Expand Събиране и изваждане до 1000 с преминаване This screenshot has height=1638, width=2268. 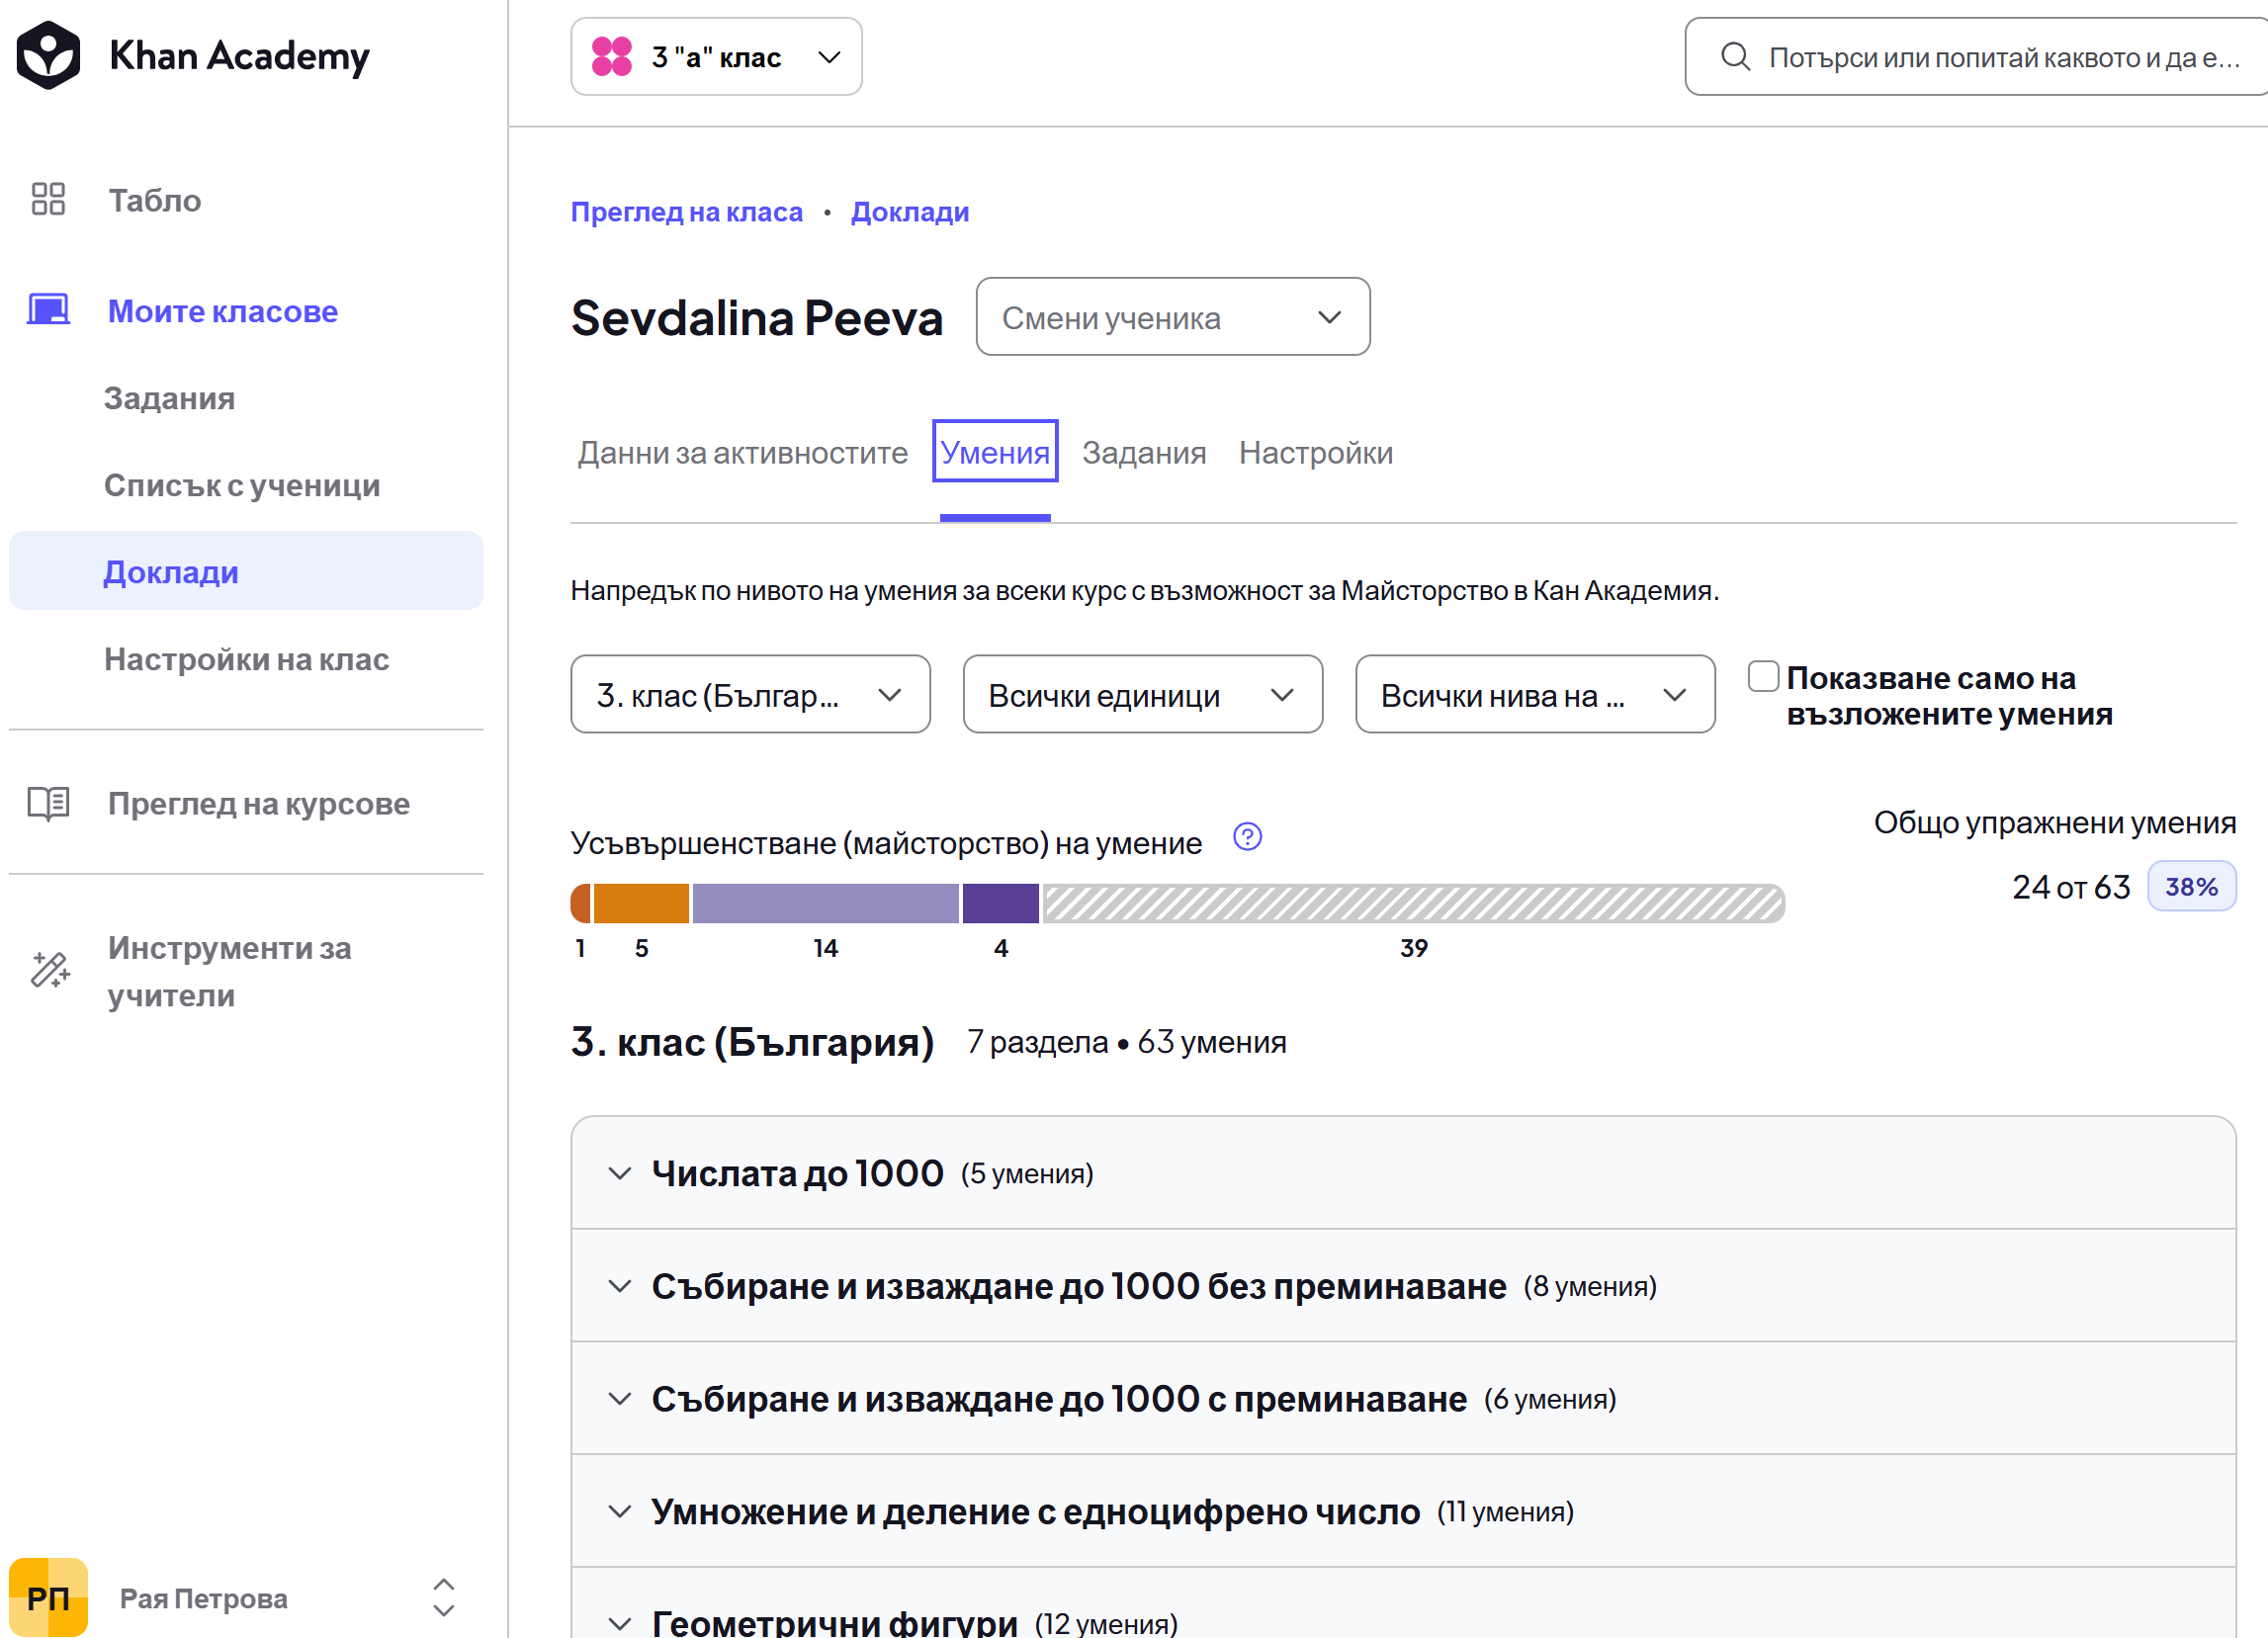(1403, 1398)
